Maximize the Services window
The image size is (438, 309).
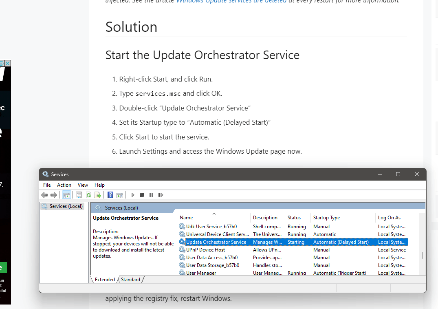[x=398, y=174]
